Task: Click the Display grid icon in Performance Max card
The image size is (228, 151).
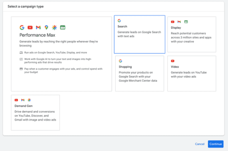Action: coord(62,27)
